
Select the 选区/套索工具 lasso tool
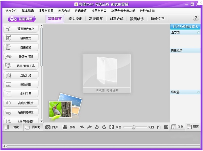tap(21, 66)
